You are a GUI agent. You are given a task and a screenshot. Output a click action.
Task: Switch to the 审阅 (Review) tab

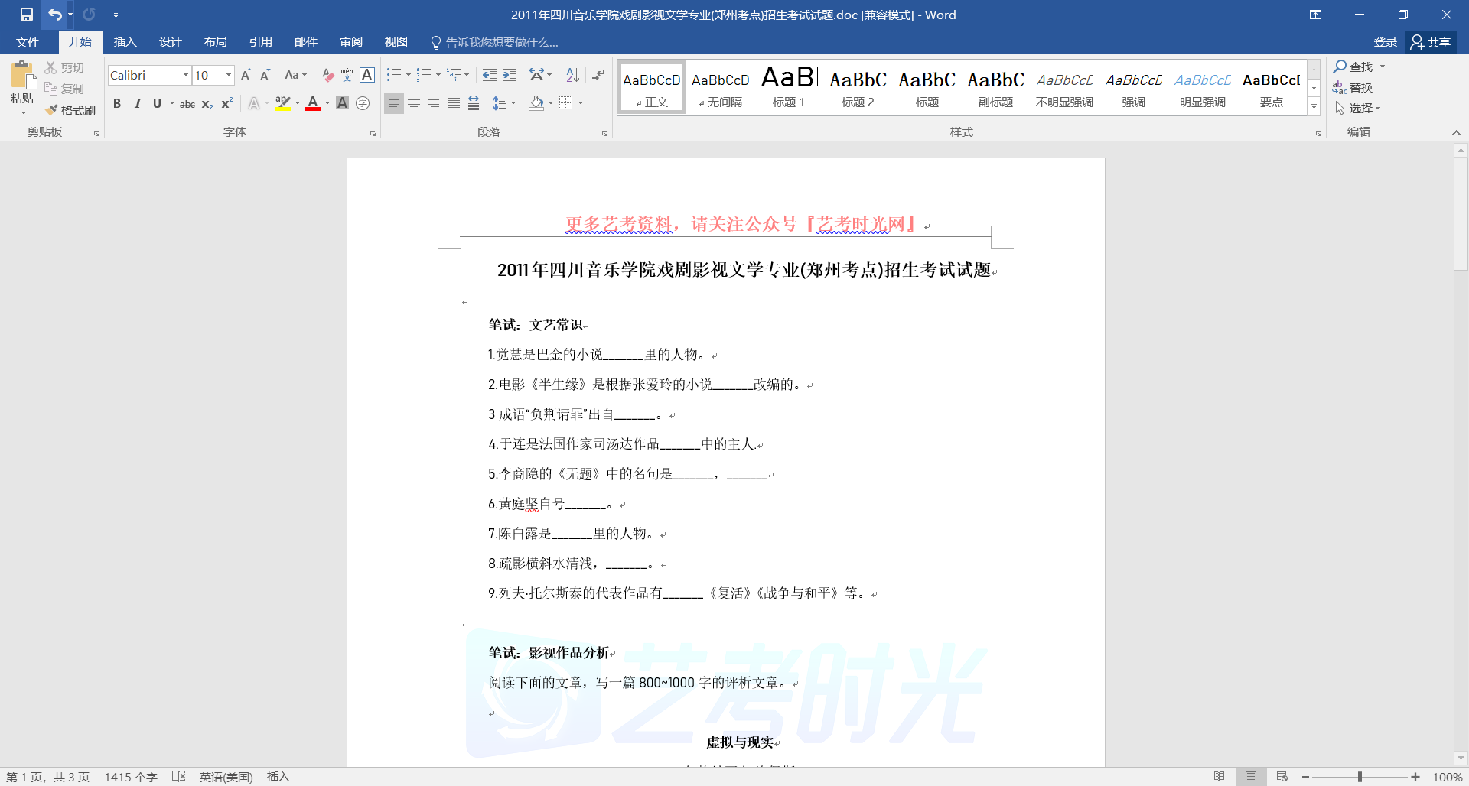[351, 42]
